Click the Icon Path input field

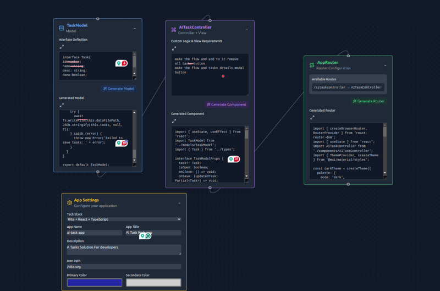(124, 267)
